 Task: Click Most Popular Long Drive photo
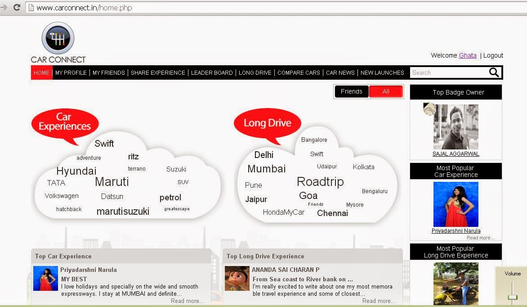456,284
